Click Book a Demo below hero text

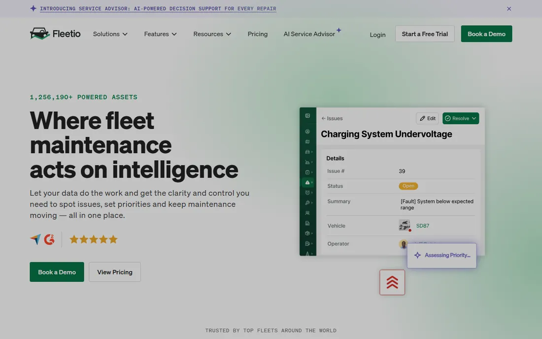(57, 272)
